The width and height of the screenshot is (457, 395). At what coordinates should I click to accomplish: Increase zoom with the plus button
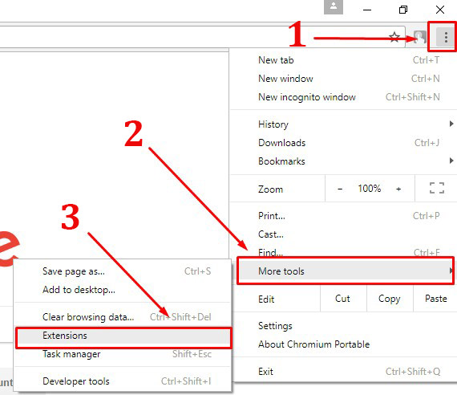(x=398, y=189)
